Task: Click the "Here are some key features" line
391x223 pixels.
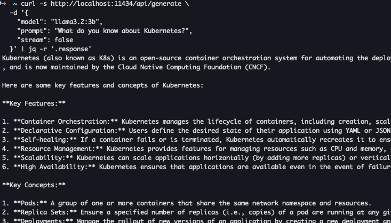Action: (x=103, y=85)
